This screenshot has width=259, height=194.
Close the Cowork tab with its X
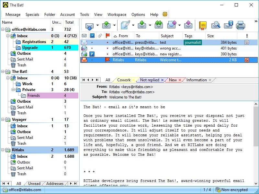[133, 80]
